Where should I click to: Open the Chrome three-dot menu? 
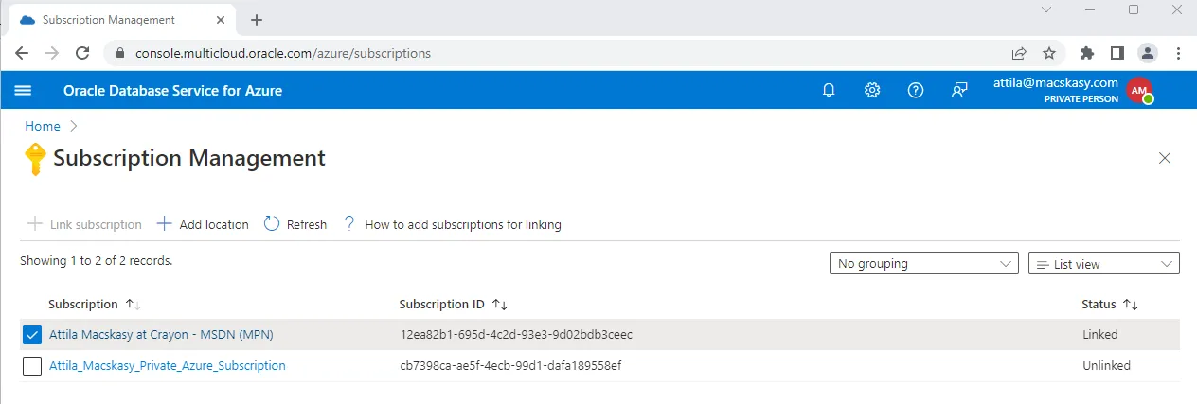(1178, 53)
